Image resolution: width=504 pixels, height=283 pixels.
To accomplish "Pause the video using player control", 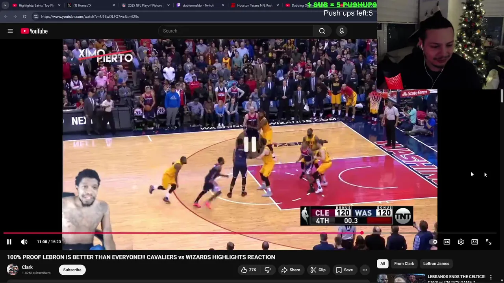I will [9, 242].
